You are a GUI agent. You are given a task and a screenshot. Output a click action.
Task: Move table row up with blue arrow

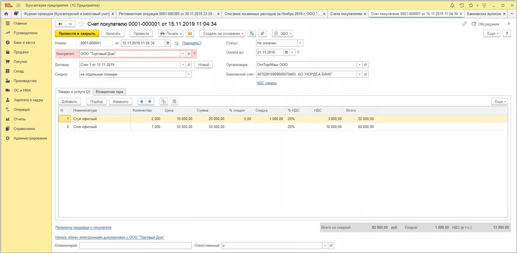coord(142,101)
